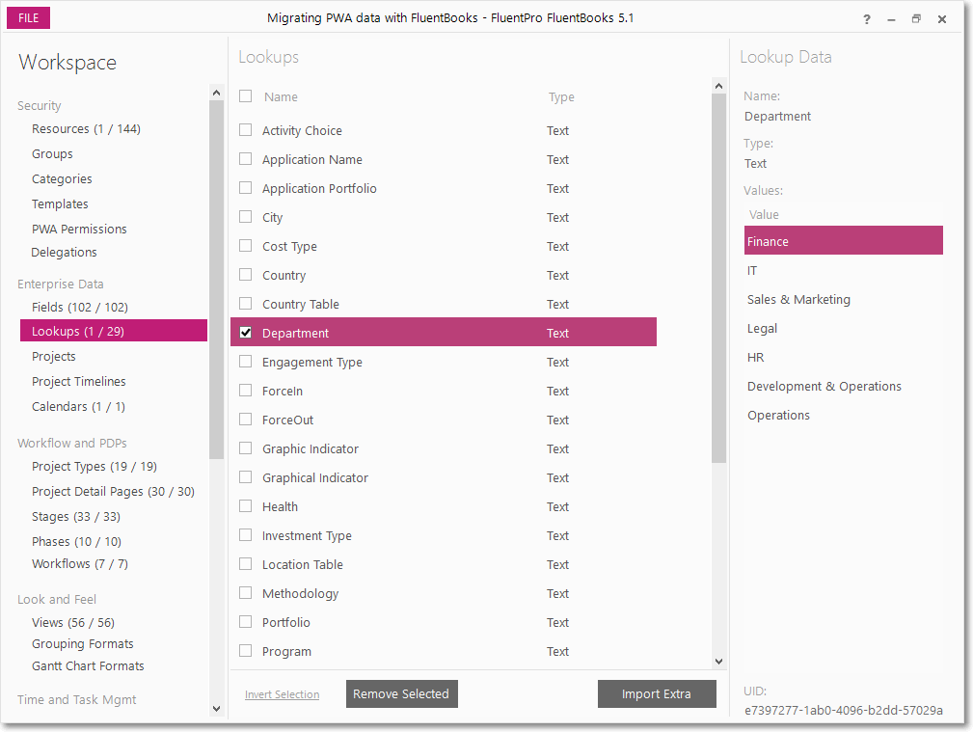
Task: Open PWA Permissions item
Action: click(x=79, y=230)
